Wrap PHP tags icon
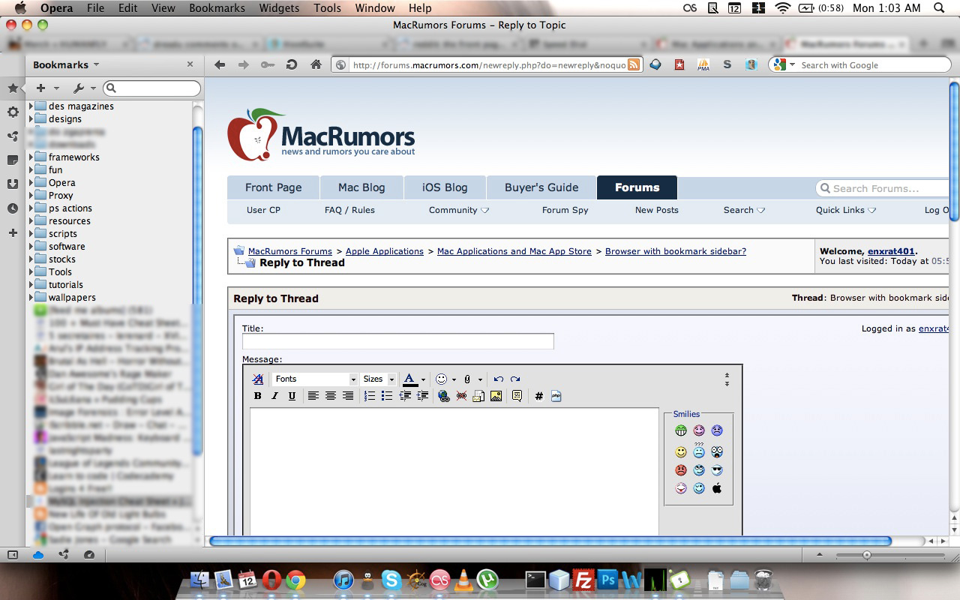The width and height of the screenshot is (960, 600). pyautogui.click(x=556, y=396)
